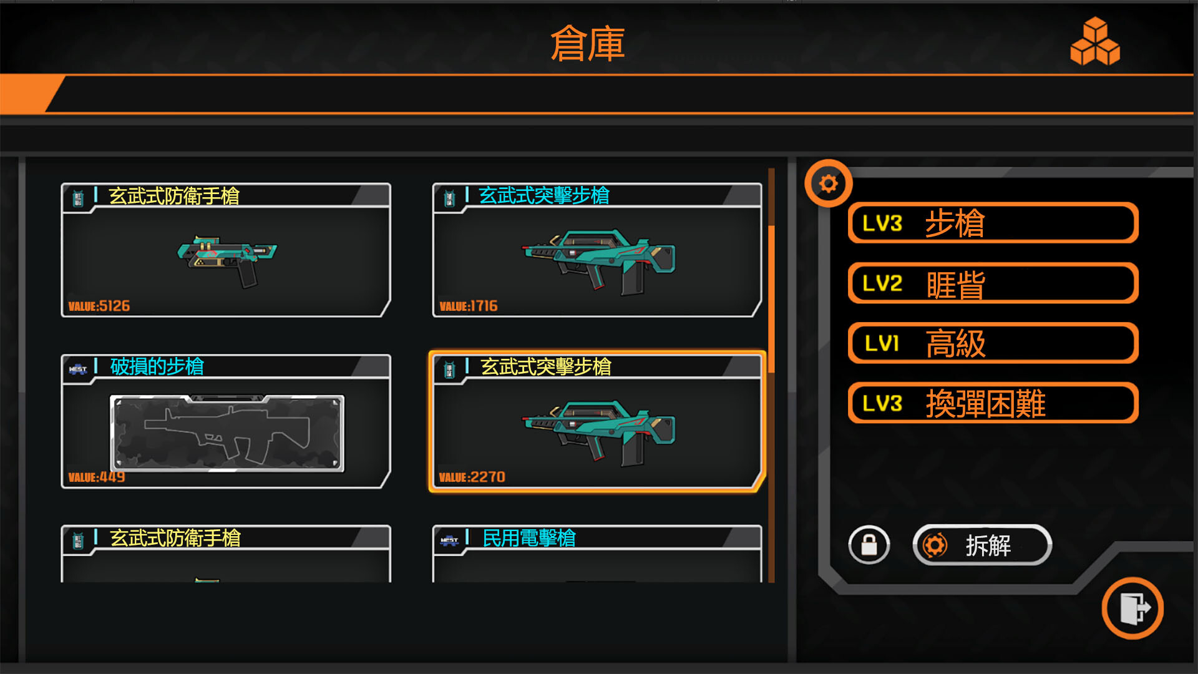
Task: Select 玄武式防衛手槍 valued 5126
Action: (226, 250)
